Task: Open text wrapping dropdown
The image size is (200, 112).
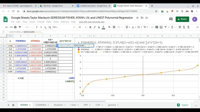Action: (x=140, y=27)
